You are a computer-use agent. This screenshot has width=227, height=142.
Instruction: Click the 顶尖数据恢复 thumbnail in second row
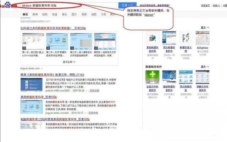coord(186,77)
